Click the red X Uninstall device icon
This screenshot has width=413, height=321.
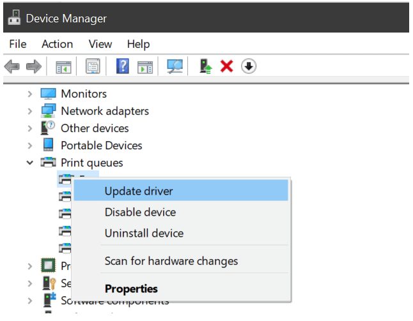tap(226, 66)
